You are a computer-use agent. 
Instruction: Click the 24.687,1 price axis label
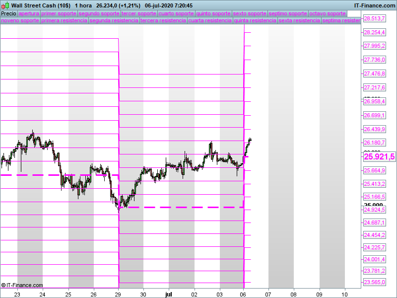tap(375, 223)
